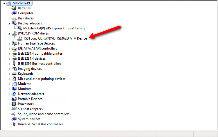Expand the Universal Serial Bus controllers arrow

click(9, 124)
